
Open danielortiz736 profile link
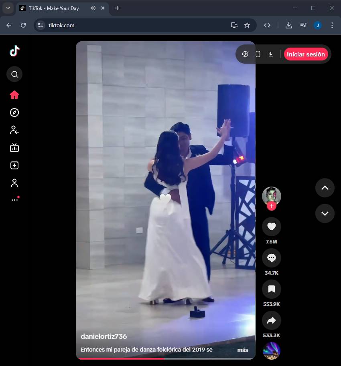[104, 336]
